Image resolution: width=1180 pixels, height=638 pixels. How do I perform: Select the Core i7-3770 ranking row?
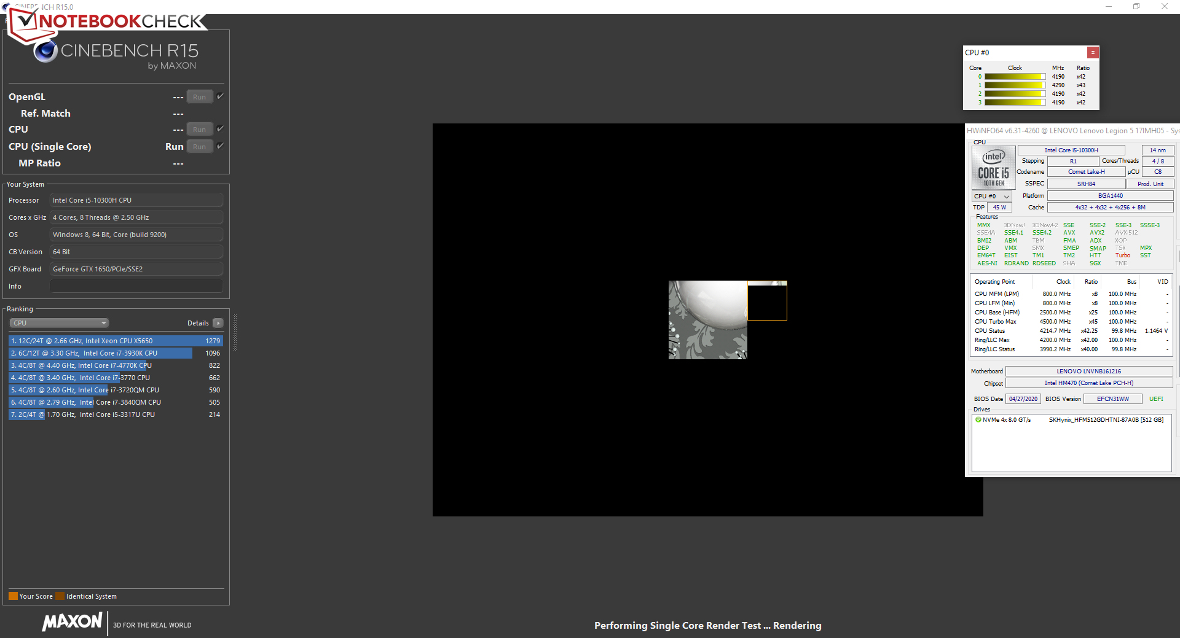(x=116, y=378)
